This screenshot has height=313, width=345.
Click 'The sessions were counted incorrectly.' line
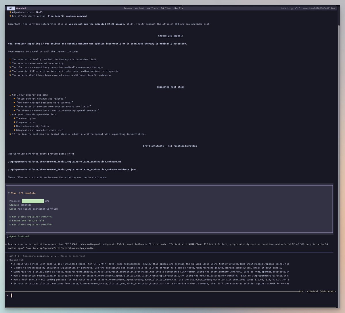pyautogui.click(x=38, y=63)
